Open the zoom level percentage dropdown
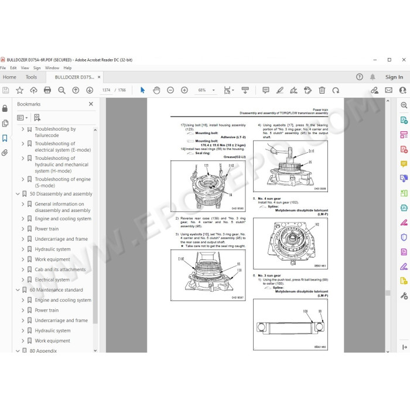Screen dimensions: 410x410 (x=213, y=90)
